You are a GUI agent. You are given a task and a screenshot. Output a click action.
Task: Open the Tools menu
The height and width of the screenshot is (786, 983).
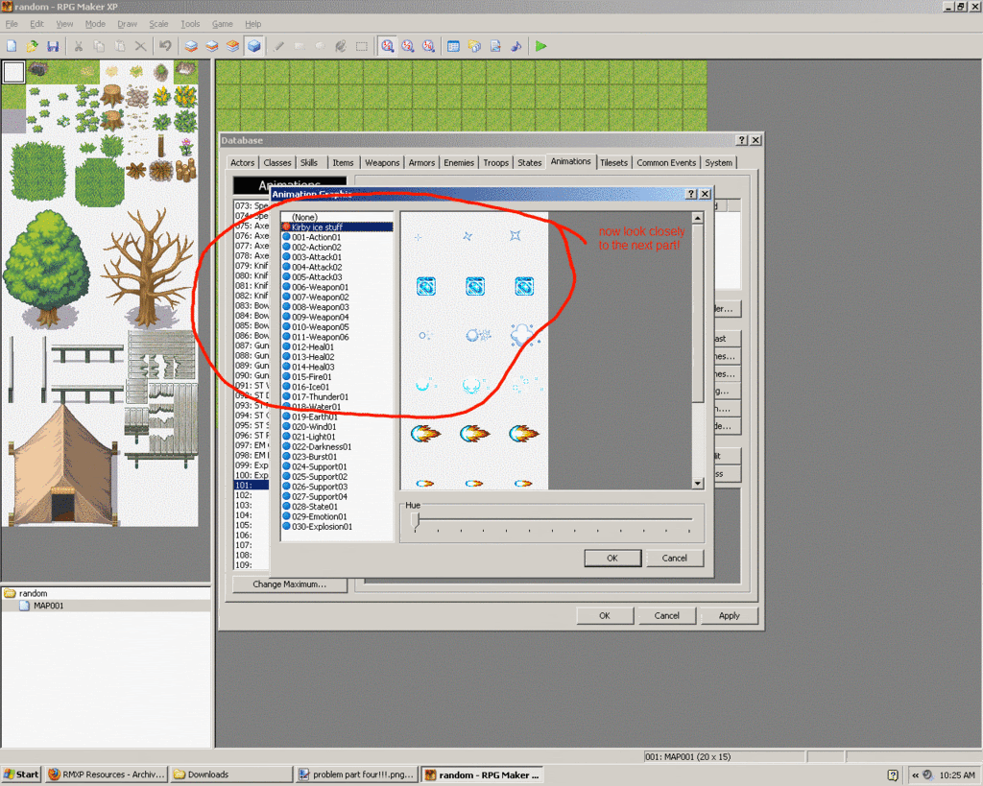(191, 24)
